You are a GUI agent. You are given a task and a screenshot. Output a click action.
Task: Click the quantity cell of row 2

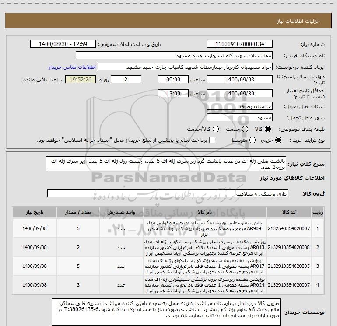pyautogui.click(x=78, y=247)
